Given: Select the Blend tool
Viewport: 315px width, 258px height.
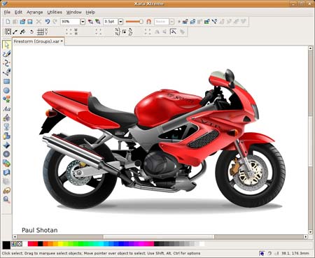Looking at the screenshot, I should tap(6, 163).
